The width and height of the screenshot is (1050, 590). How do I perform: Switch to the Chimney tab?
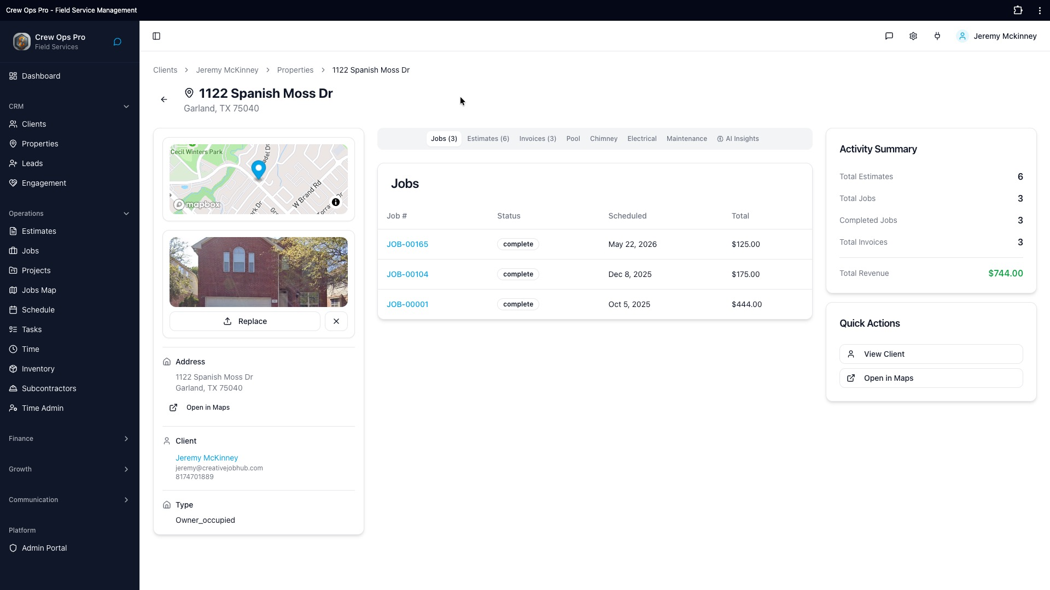(x=604, y=139)
